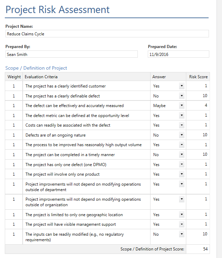Screen dimensions: 222x258
Task: Open Answer dropdown for defects of ongoing nature
Action: [x=181, y=135]
